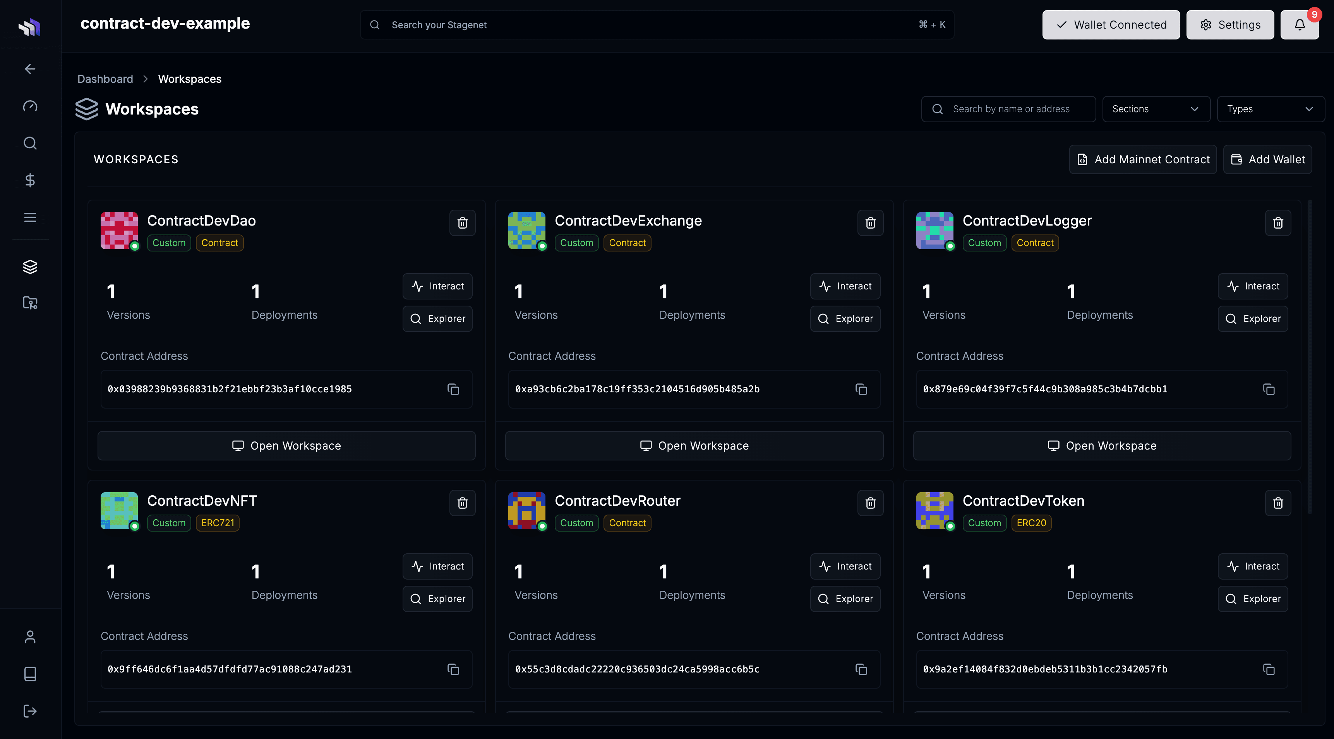Click the Add Mainnet Contract button

coord(1142,159)
